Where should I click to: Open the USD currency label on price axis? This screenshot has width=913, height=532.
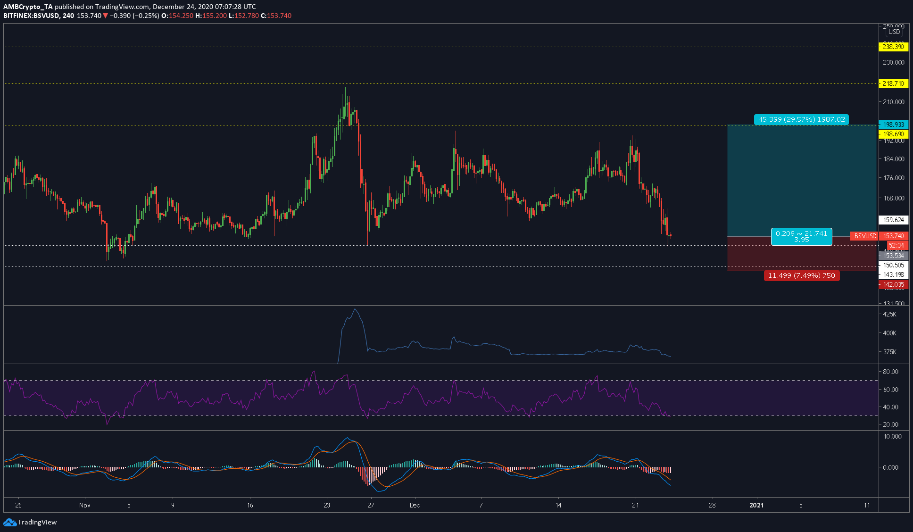(x=894, y=32)
